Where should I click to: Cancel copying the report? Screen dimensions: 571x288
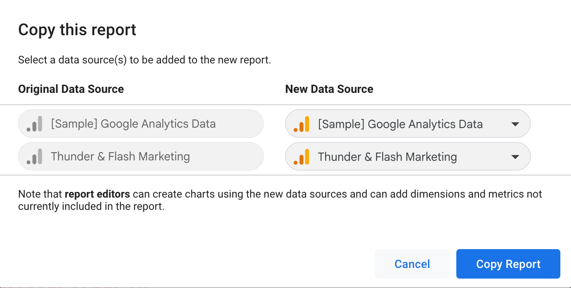(412, 264)
